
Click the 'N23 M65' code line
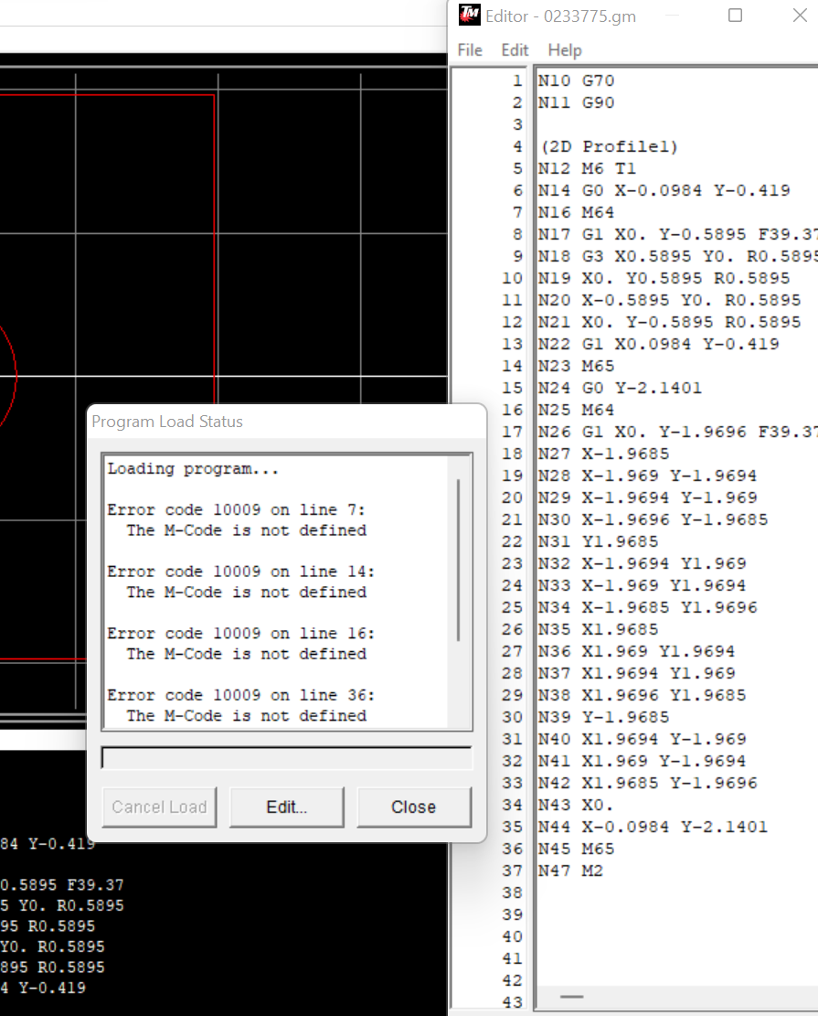tap(577, 366)
